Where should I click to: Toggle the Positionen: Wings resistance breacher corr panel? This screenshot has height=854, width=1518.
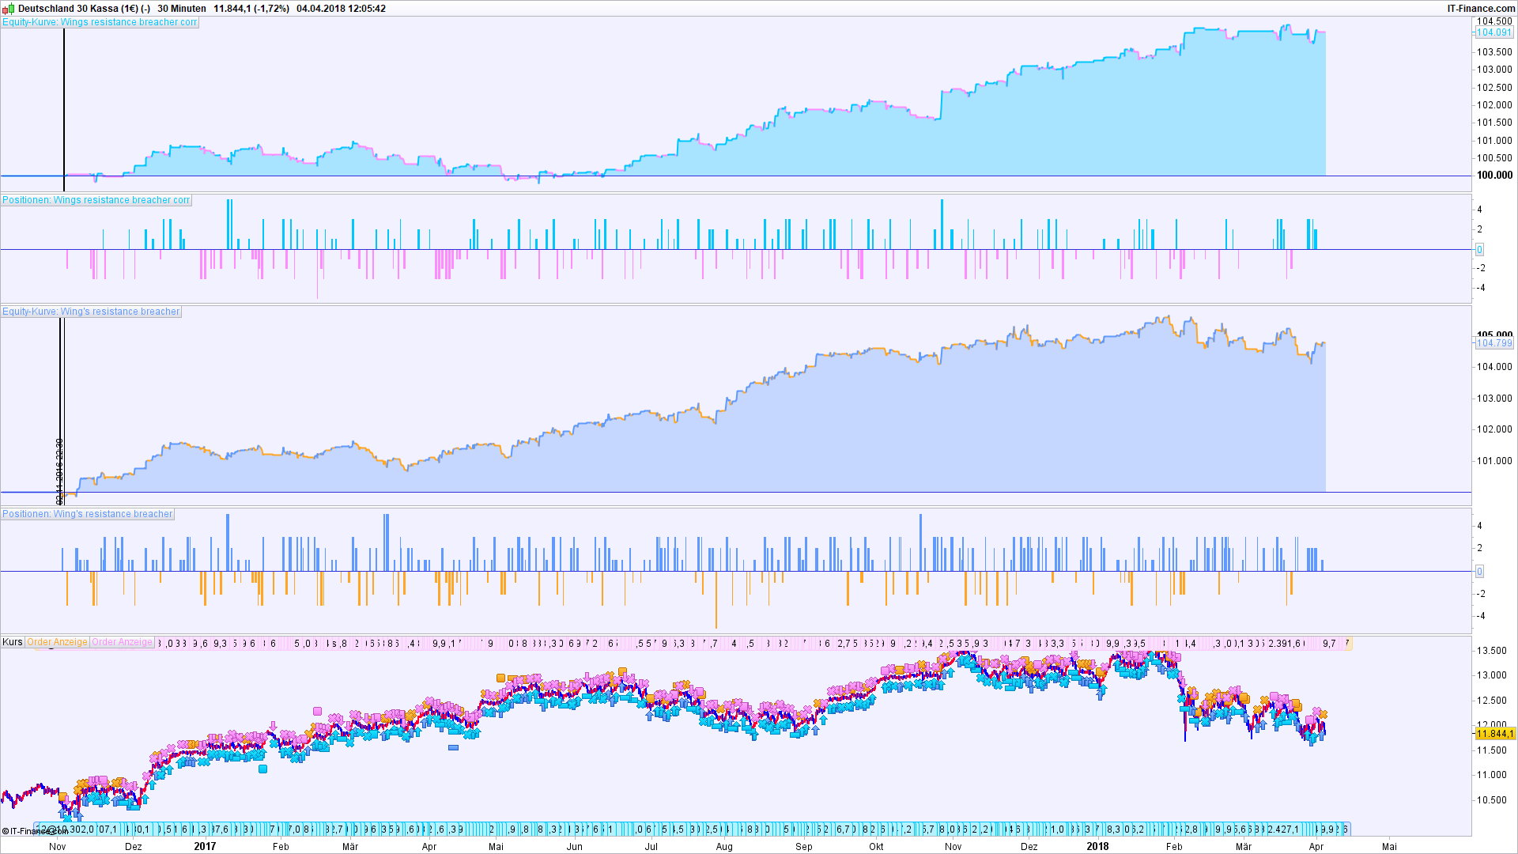96,200
